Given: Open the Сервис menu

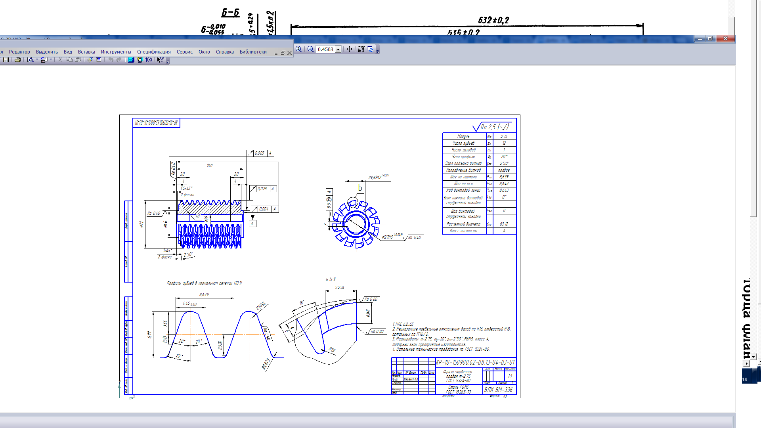Looking at the screenshot, I should tap(185, 52).
